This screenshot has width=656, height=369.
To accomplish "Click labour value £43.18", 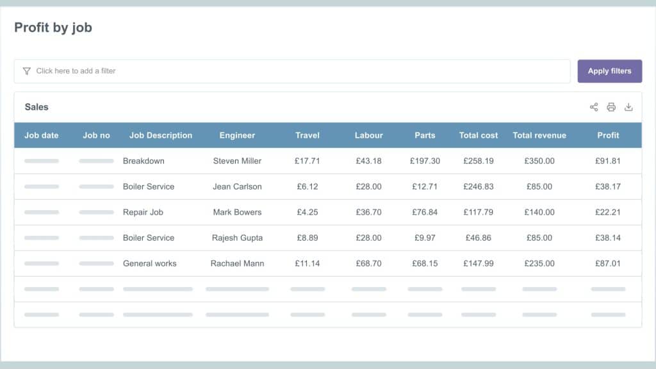I will point(368,161).
